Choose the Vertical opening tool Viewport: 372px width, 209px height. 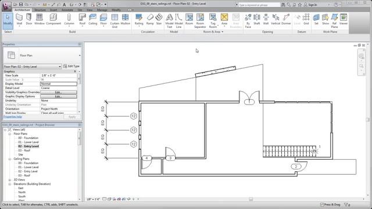276,19
